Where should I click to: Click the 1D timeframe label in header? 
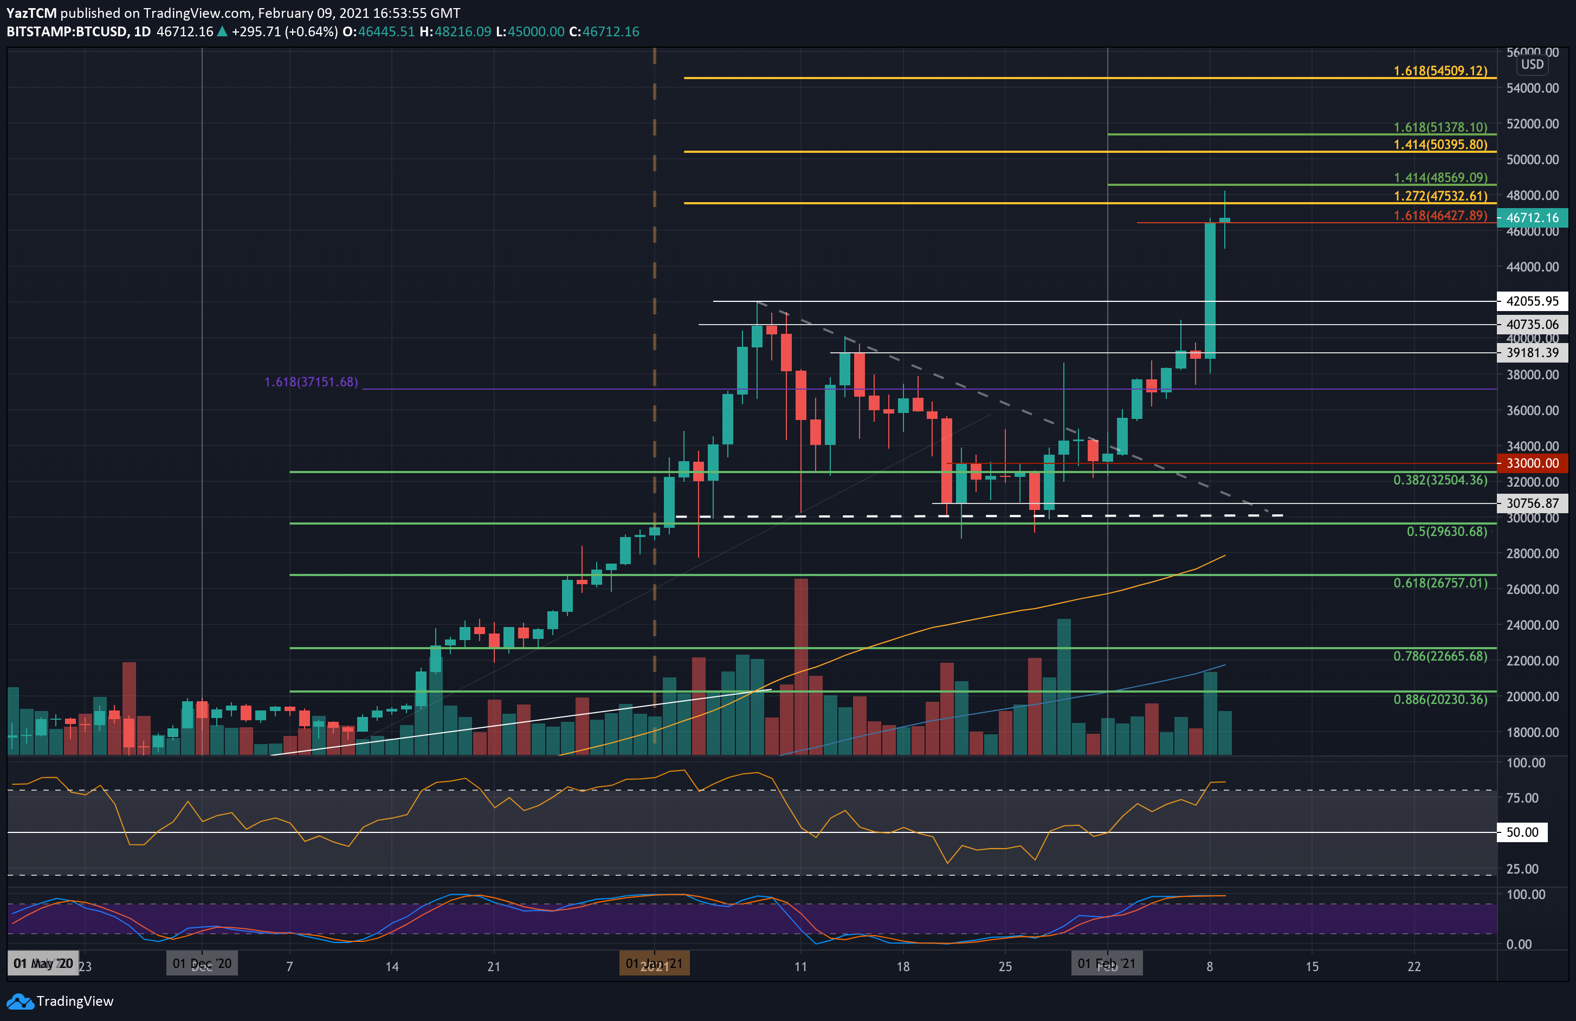pos(141,31)
